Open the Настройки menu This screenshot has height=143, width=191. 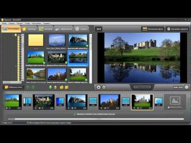click(36, 23)
